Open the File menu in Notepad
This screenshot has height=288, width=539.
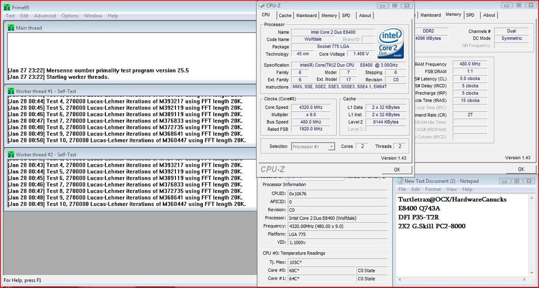click(x=402, y=189)
